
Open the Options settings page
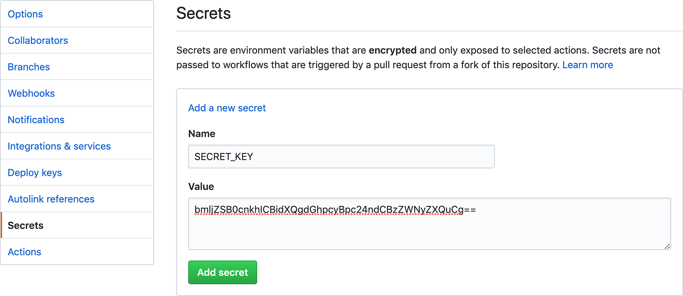(25, 14)
